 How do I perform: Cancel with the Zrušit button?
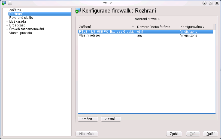(x=174, y=134)
